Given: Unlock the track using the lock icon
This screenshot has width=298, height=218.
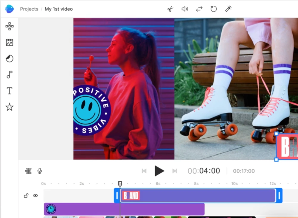Looking at the screenshot, I should coord(26,195).
